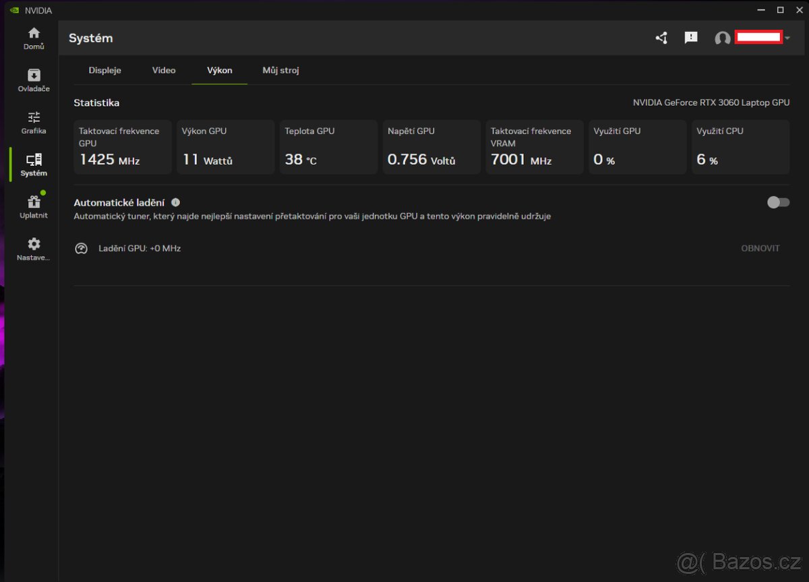This screenshot has width=809, height=582.
Task: Select the Ovladače drivers section
Action: coord(33,80)
